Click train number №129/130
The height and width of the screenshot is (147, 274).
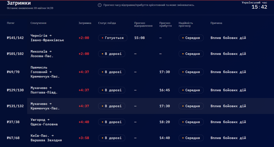[15, 90]
